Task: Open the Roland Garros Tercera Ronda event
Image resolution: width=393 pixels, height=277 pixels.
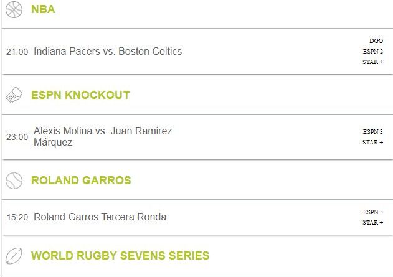Action: point(100,217)
